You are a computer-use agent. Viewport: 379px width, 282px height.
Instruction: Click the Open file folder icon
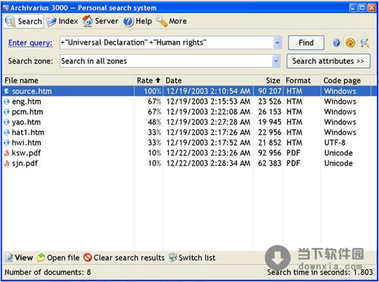[x=40, y=258]
